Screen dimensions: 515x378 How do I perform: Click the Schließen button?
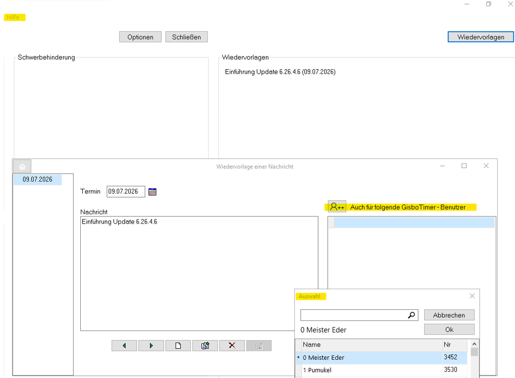pos(186,37)
